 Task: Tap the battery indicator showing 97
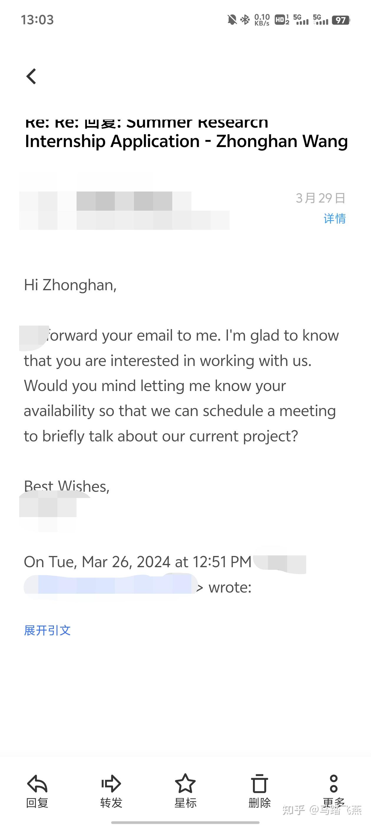[341, 20]
